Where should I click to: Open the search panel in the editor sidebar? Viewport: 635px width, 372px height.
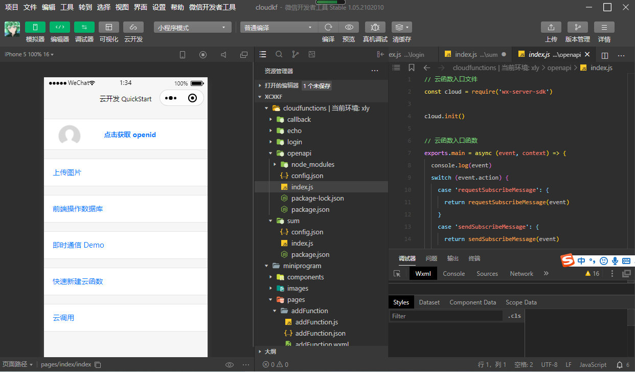click(279, 54)
